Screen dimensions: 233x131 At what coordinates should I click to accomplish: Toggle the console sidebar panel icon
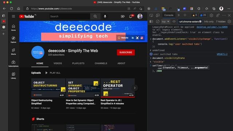[x=151, y=22]
